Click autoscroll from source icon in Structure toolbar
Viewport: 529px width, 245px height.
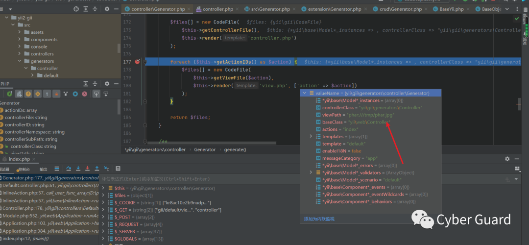[x=106, y=94]
